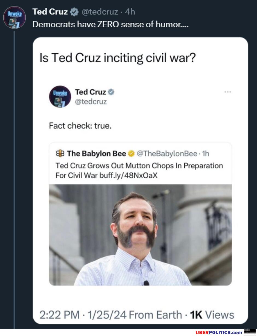This screenshot has height=336, width=257.
Task: Click The Babylon Bee logo icon
Action: (x=60, y=154)
